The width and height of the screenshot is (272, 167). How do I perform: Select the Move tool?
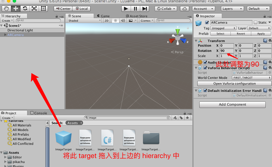pyautogui.click(x=16, y=9)
